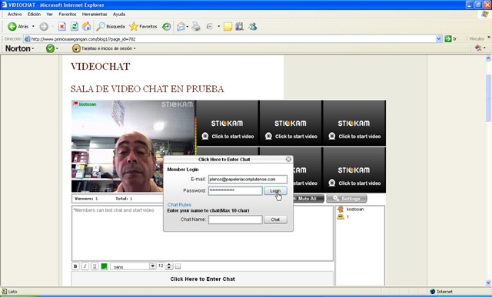Click the Norton toolbar icon at far right

point(478,48)
